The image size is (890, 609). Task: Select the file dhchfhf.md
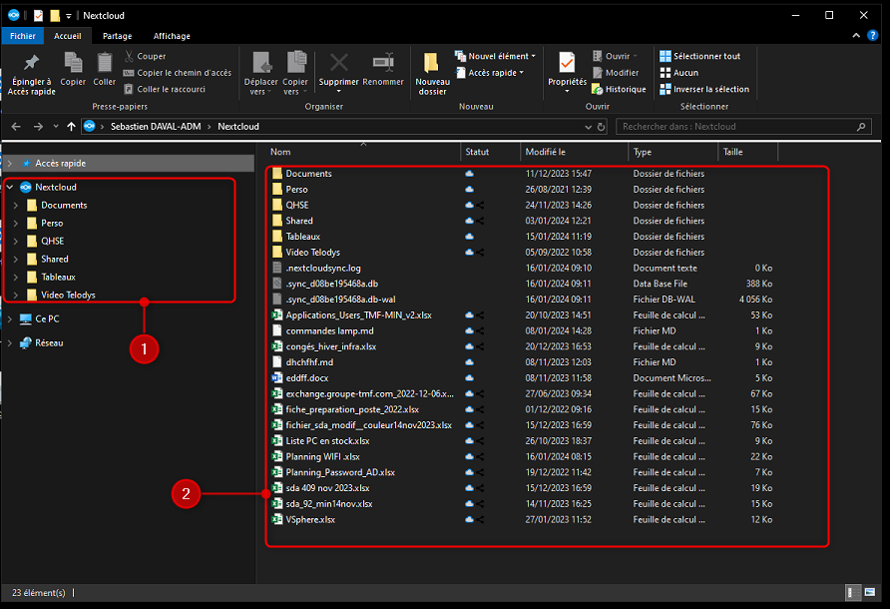(309, 362)
